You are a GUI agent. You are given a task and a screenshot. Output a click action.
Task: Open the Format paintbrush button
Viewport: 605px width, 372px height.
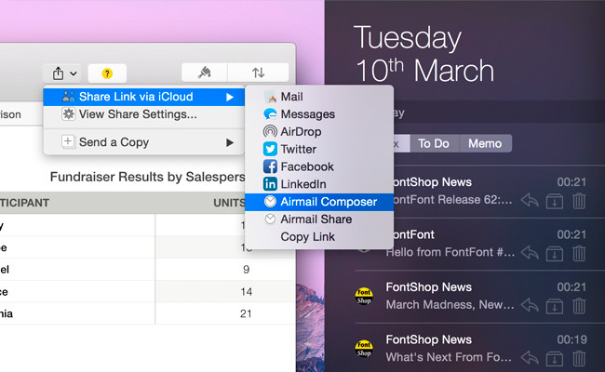pos(205,73)
